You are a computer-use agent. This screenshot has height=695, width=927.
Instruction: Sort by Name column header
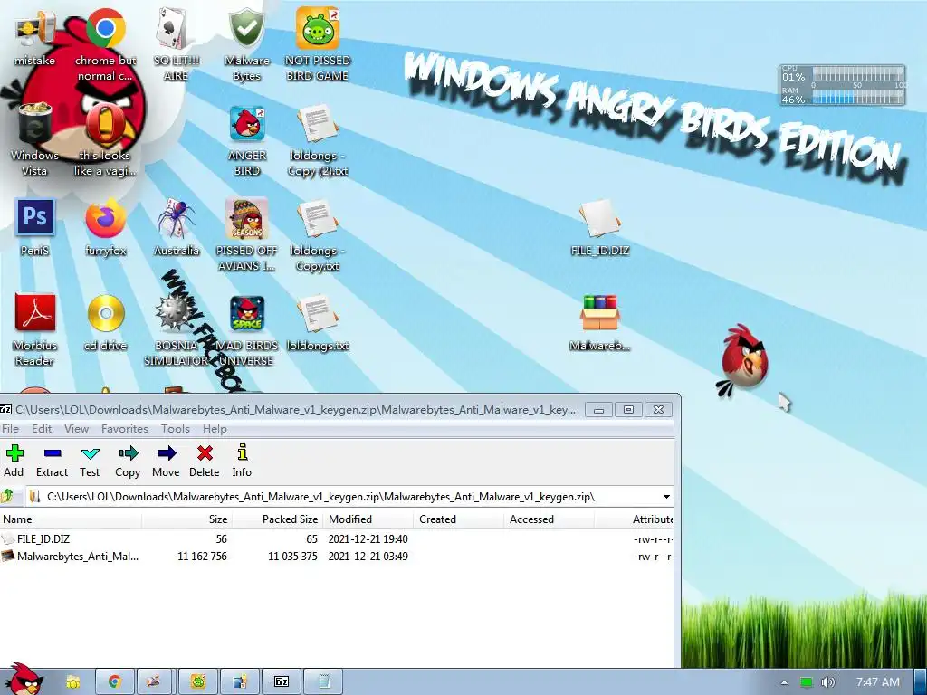point(71,519)
